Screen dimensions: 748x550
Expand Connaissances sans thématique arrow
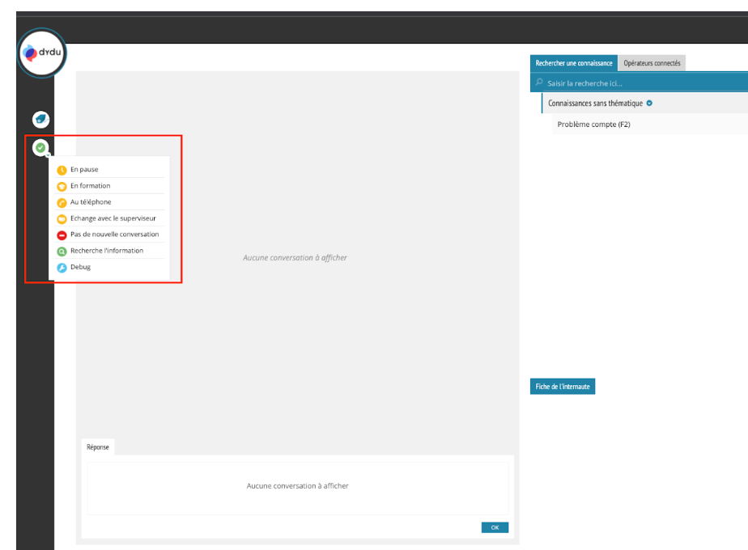[649, 104]
